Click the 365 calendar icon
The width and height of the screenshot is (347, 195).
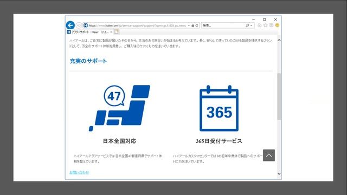click(219, 108)
